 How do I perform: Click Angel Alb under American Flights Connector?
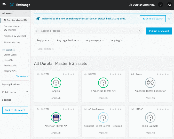pos(150,98)
